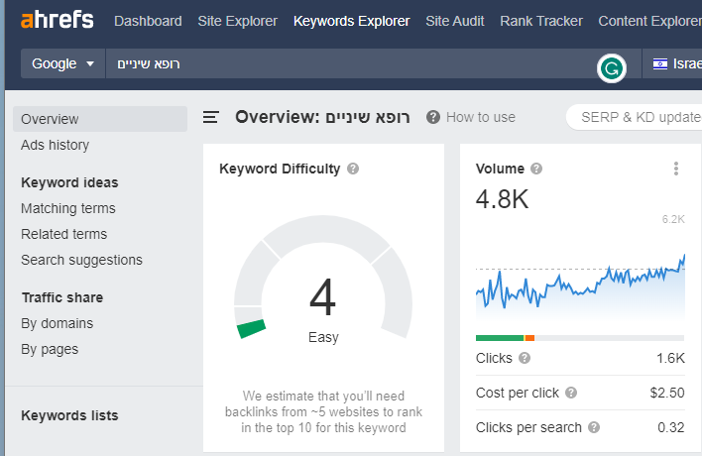Click the Grammarly icon in the search bar
This screenshot has width=702, height=456.
coord(611,68)
